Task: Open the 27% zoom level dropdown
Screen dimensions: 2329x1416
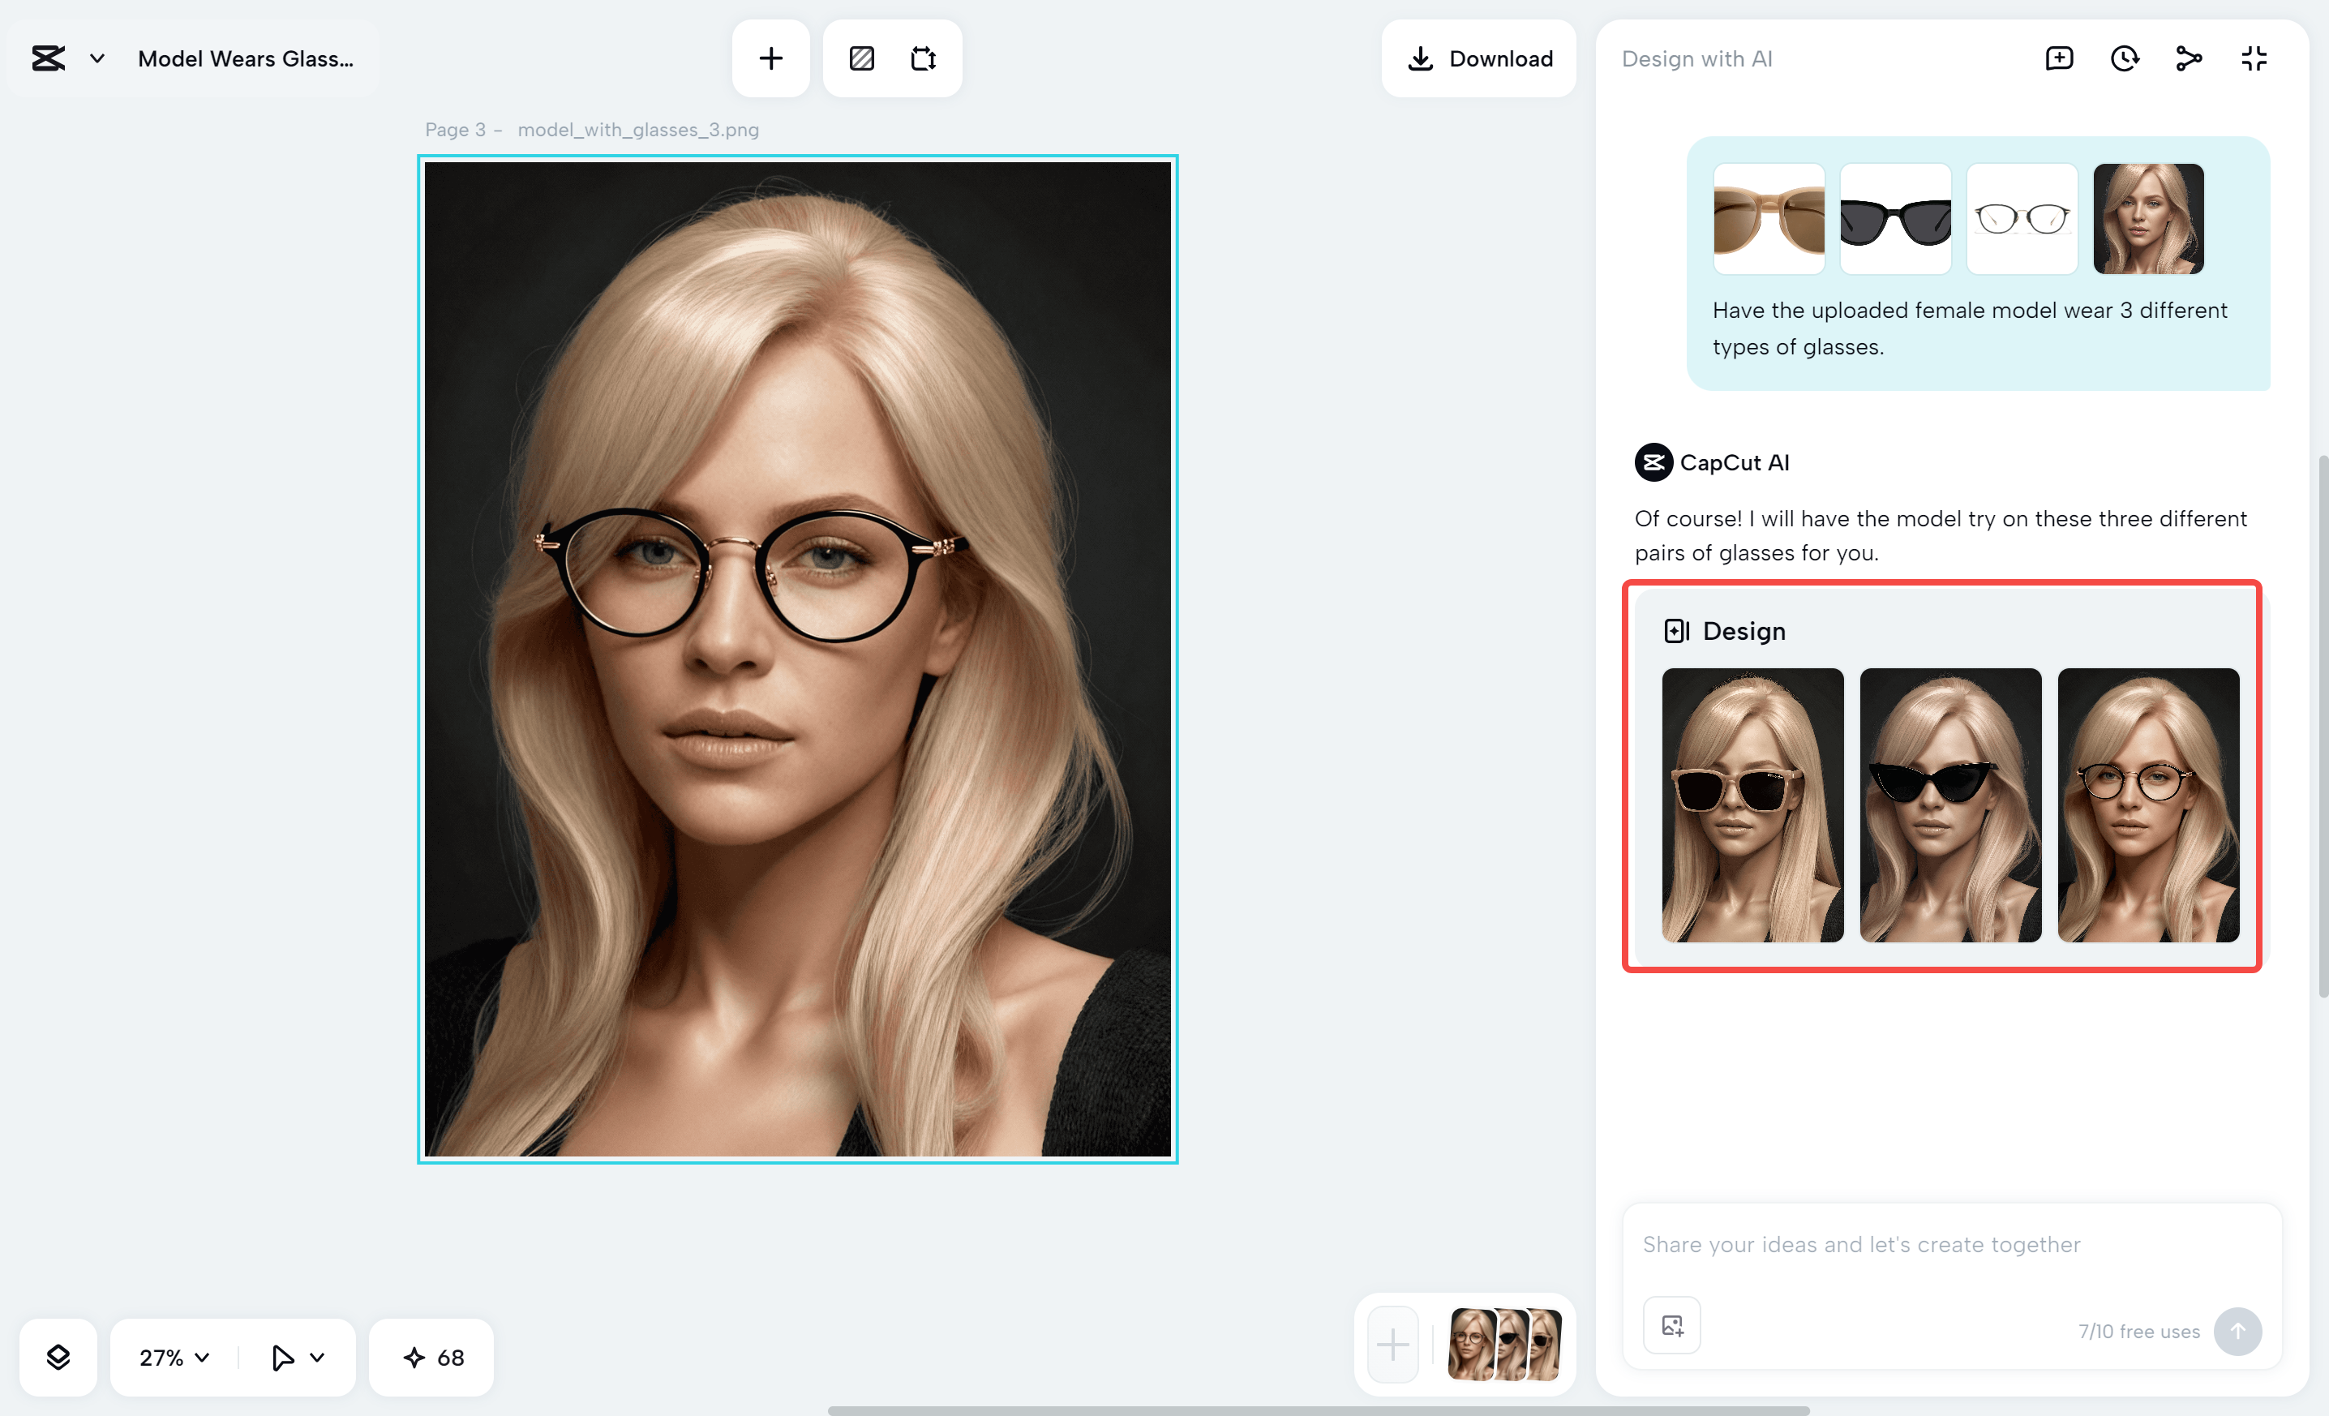Action: (x=170, y=1358)
